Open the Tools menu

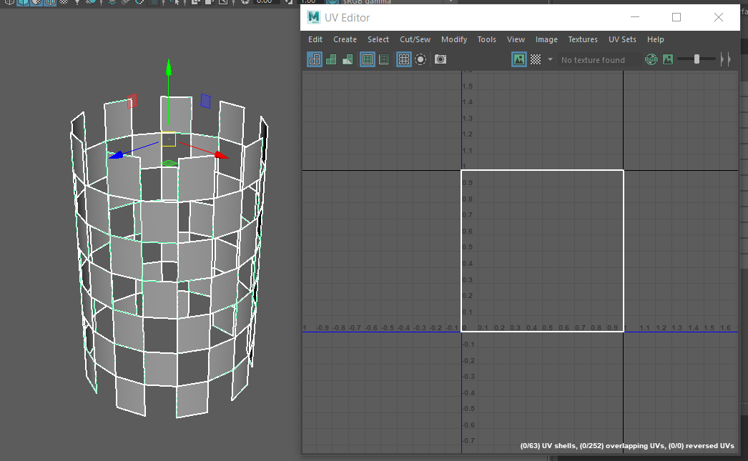(486, 39)
